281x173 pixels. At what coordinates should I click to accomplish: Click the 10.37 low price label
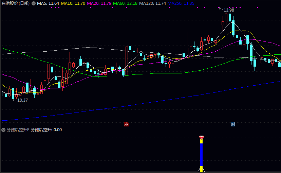click(23, 100)
